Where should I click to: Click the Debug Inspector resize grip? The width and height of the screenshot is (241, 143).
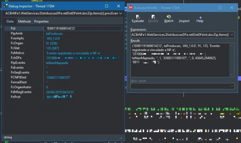click(121, 138)
